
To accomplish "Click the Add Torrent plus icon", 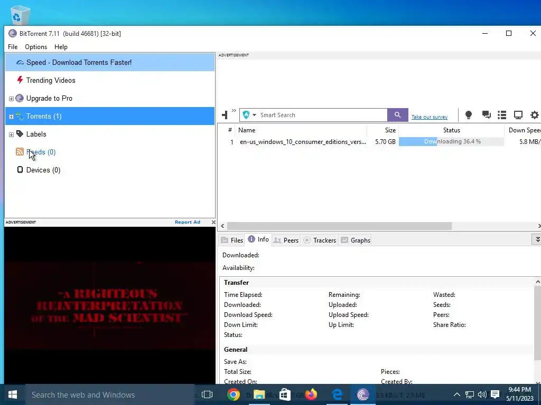I will pos(225,114).
